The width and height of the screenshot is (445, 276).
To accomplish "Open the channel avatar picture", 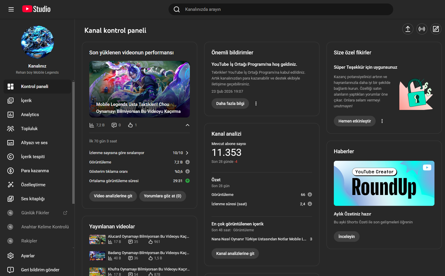I will coord(37,42).
